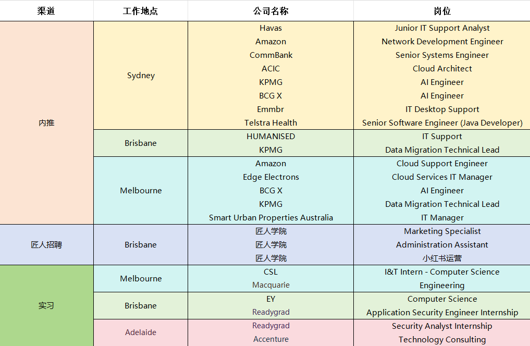Click the Adelaide location cell

(x=141, y=332)
